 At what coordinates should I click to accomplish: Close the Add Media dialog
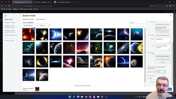pyautogui.click(x=171, y=15)
